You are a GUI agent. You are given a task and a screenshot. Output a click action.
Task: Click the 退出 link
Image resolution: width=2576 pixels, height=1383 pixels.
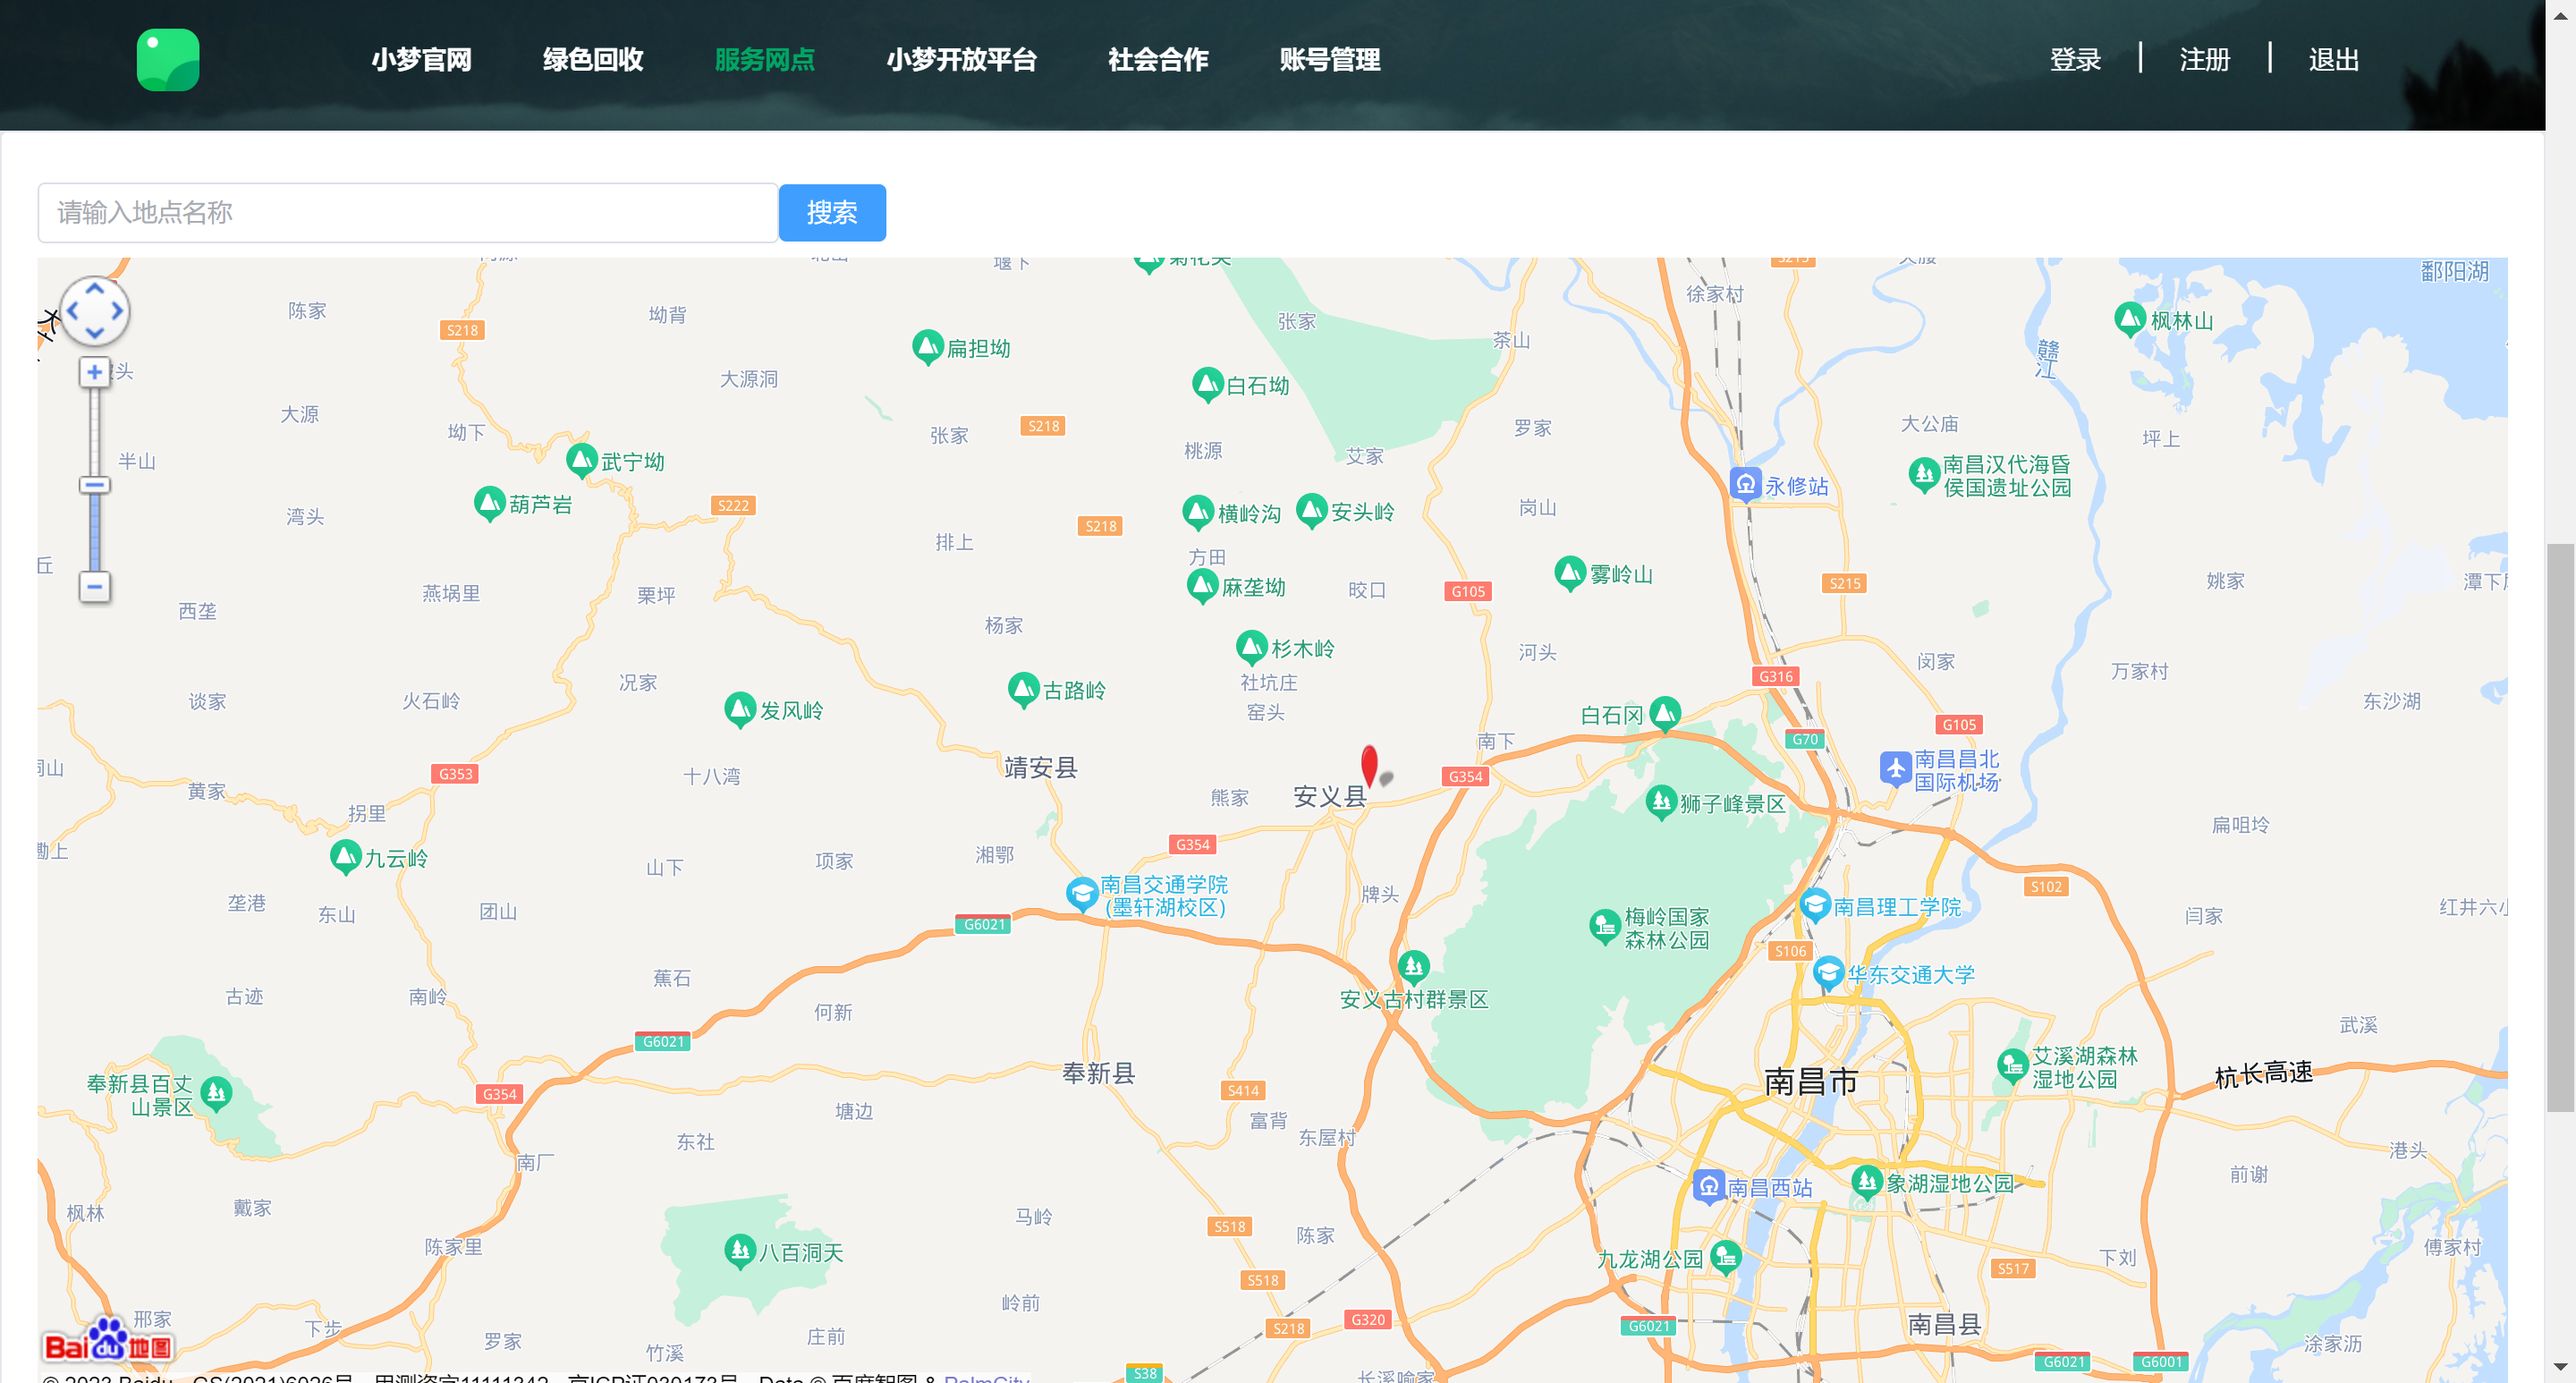pos(2333,60)
